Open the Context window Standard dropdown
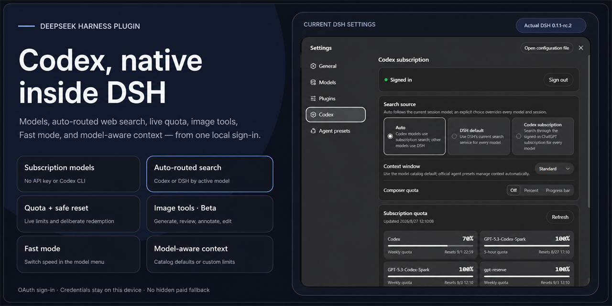This screenshot has width=612, height=306. pyautogui.click(x=554, y=169)
